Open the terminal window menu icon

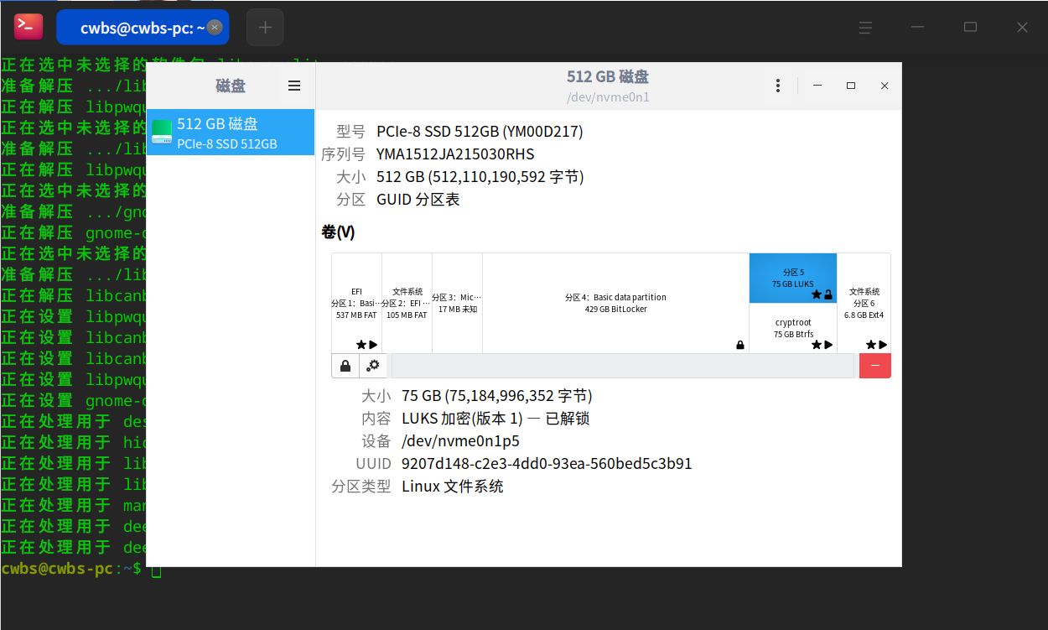click(866, 28)
